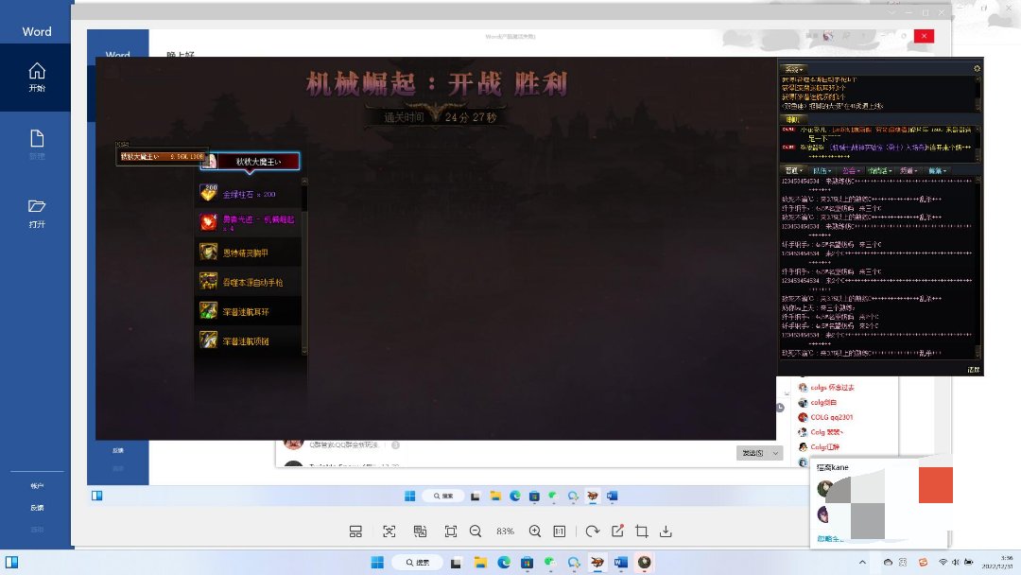This screenshot has width=1021, height=575.
Task: Show image at actual 1:1 size
Action: point(560,531)
